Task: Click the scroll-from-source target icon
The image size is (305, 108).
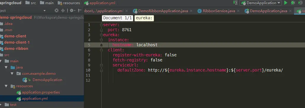Action: 57,10
